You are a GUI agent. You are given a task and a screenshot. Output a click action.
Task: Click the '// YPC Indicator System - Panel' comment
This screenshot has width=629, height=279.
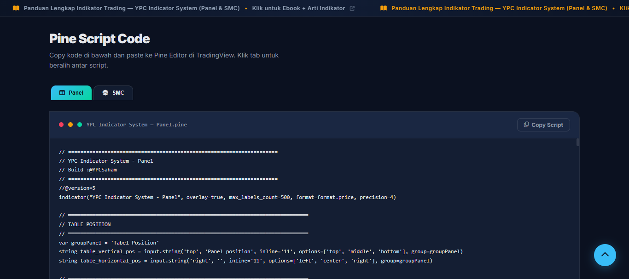(x=106, y=161)
